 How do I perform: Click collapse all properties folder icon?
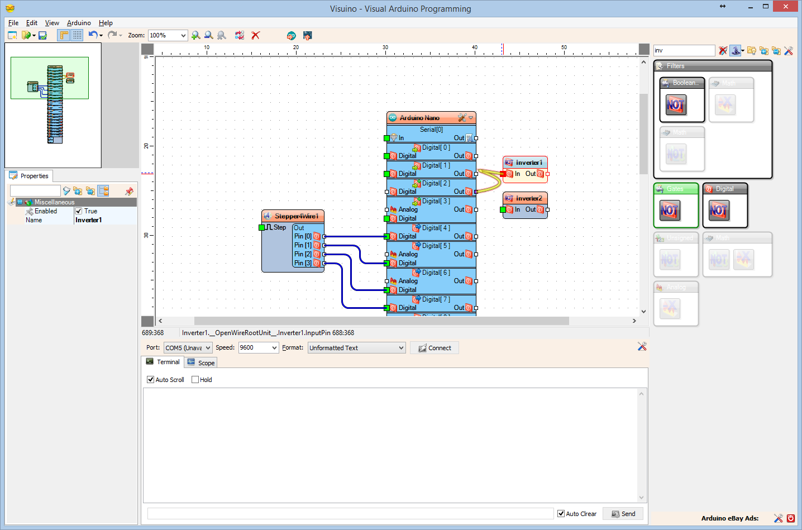(90, 191)
